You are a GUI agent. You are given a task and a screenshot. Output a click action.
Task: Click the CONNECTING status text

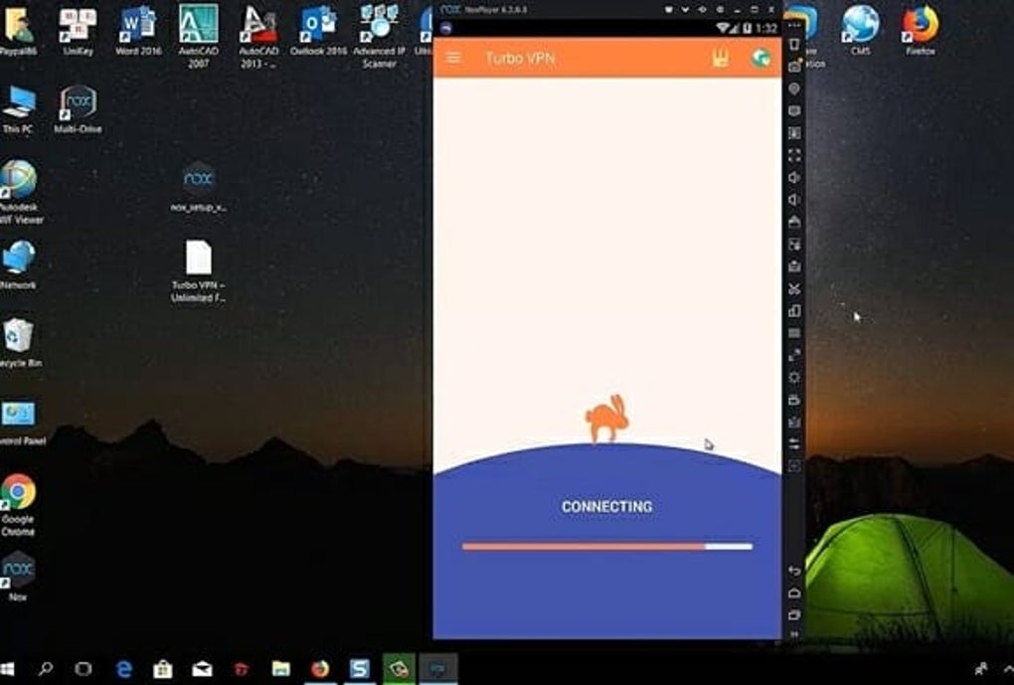(x=606, y=506)
